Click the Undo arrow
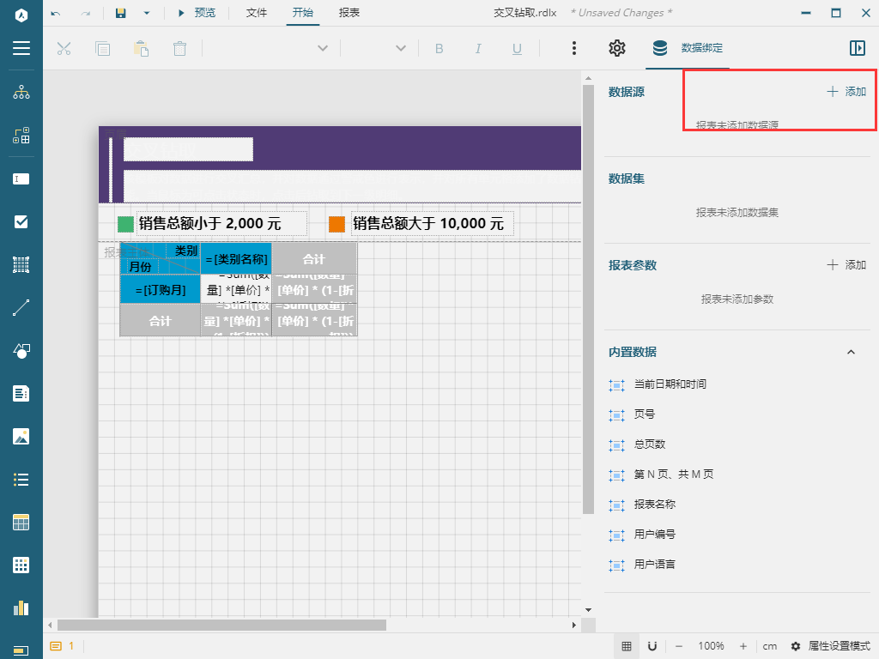This screenshot has height=659, width=879. pos(56,13)
